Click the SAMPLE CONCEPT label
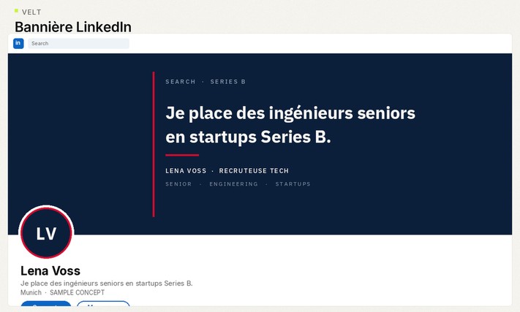This screenshot has width=520, height=312. (x=77, y=292)
